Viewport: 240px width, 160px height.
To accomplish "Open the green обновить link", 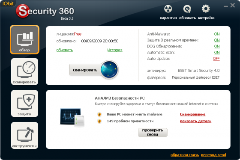I will click(65, 50).
